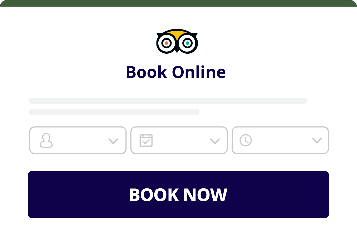Expand the guests dropdown chevron
This screenshot has width=357, height=246.
point(113,141)
